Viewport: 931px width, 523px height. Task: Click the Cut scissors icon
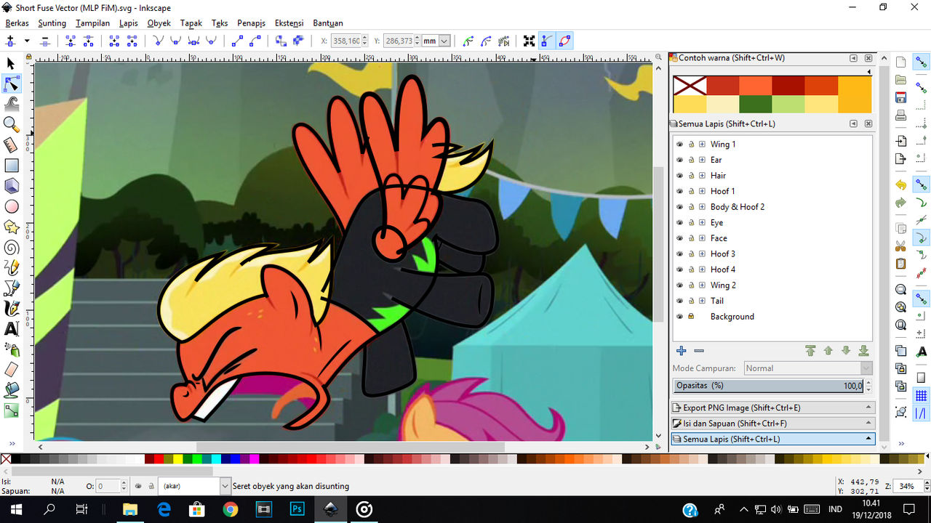(901, 246)
